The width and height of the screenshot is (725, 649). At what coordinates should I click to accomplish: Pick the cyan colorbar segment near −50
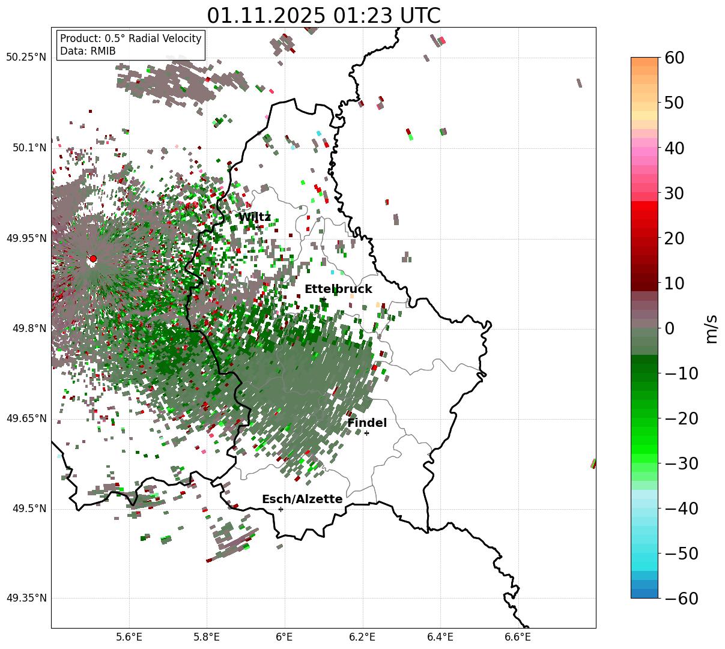pyautogui.click(x=645, y=557)
